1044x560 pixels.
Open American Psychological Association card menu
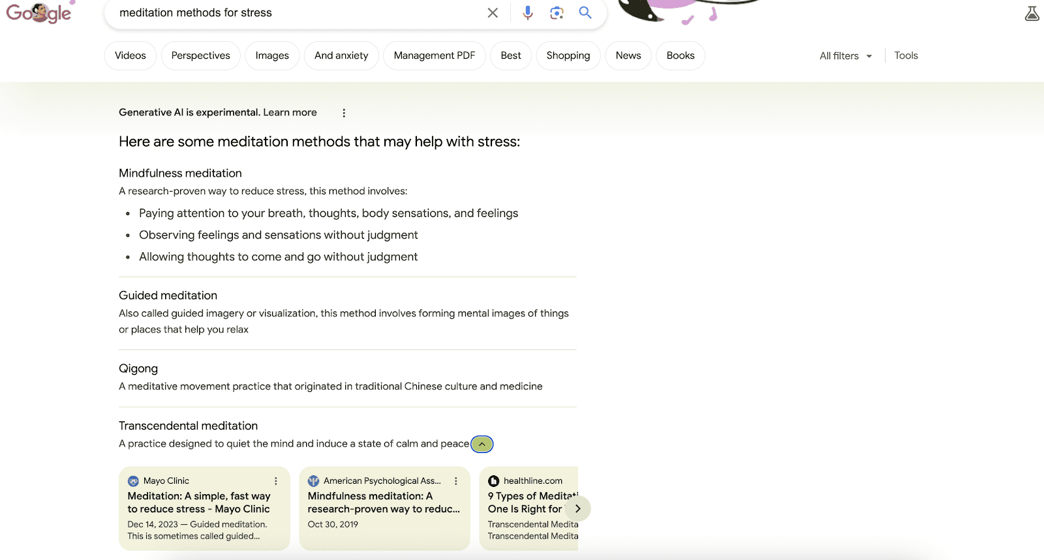click(456, 481)
